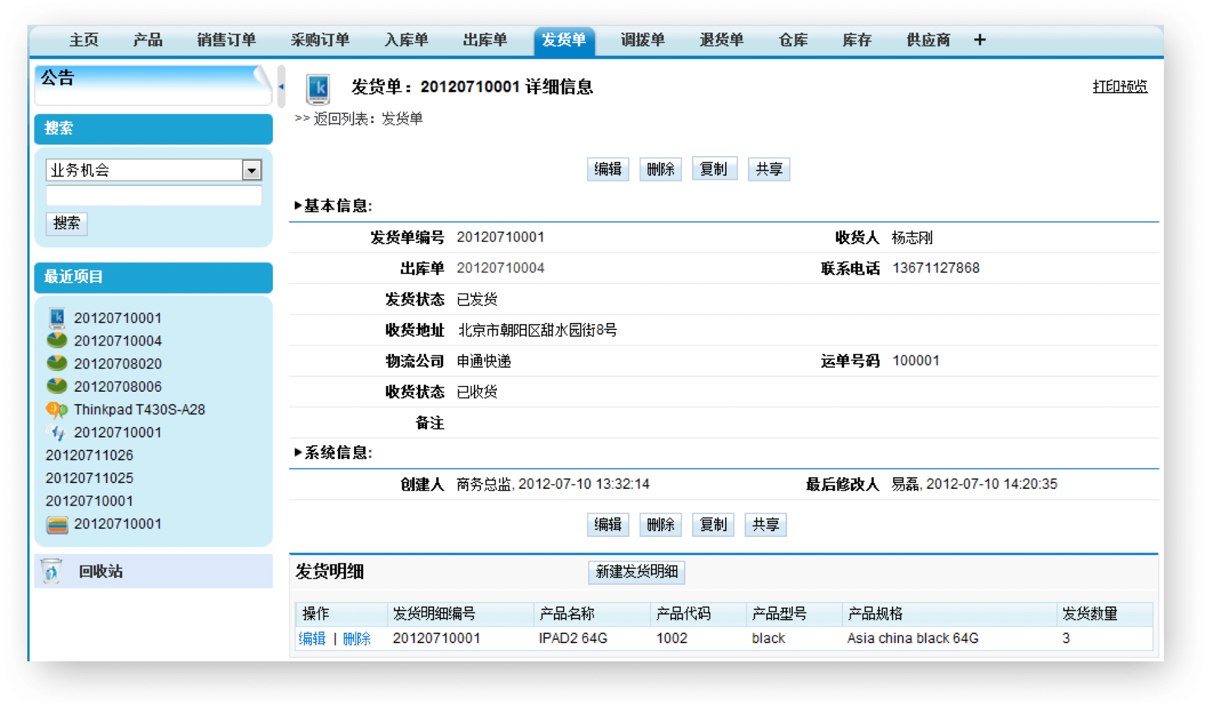The image size is (1216, 703).
Task: Open the 退货单 tab
Action: point(721,40)
